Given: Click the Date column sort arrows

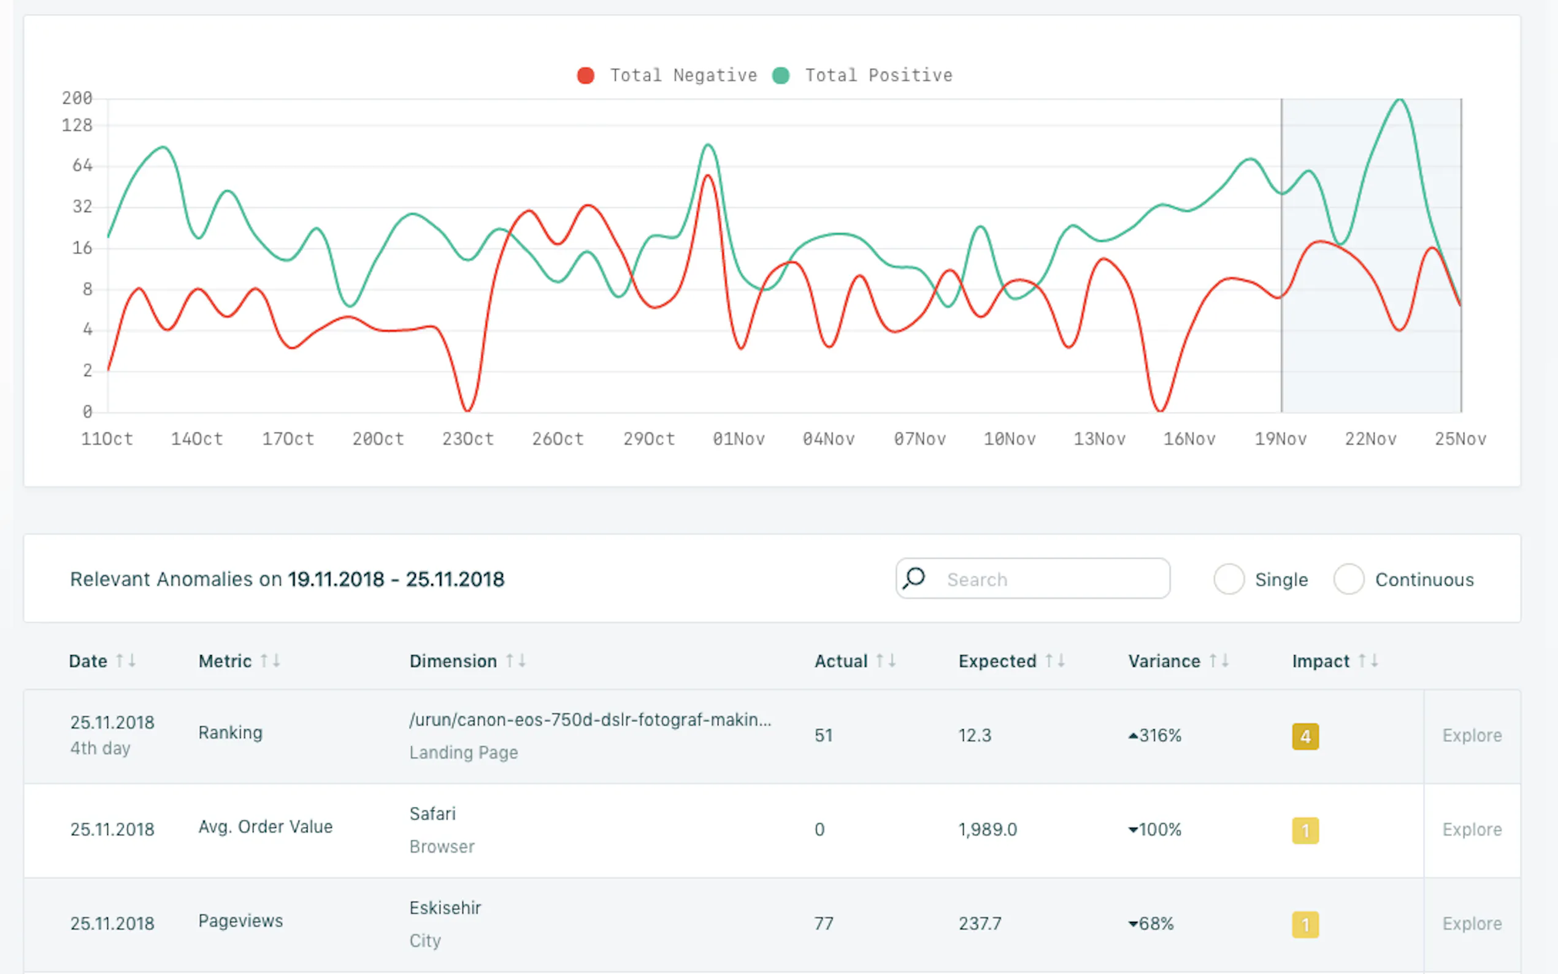Looking at the screenshot, I should [126, 661].
